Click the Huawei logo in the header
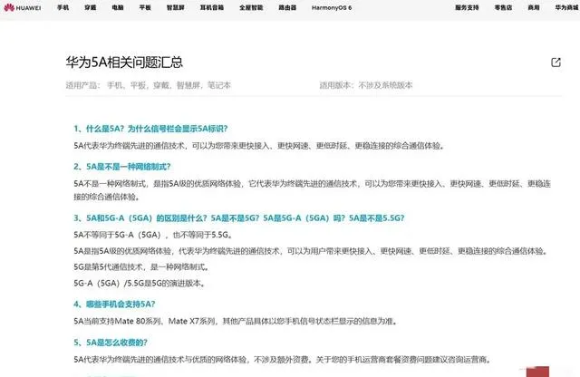This screenshot has height=377, width=580. tap(22, 7)
